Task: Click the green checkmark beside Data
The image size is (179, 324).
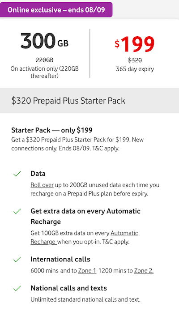Action: (17, 174)
